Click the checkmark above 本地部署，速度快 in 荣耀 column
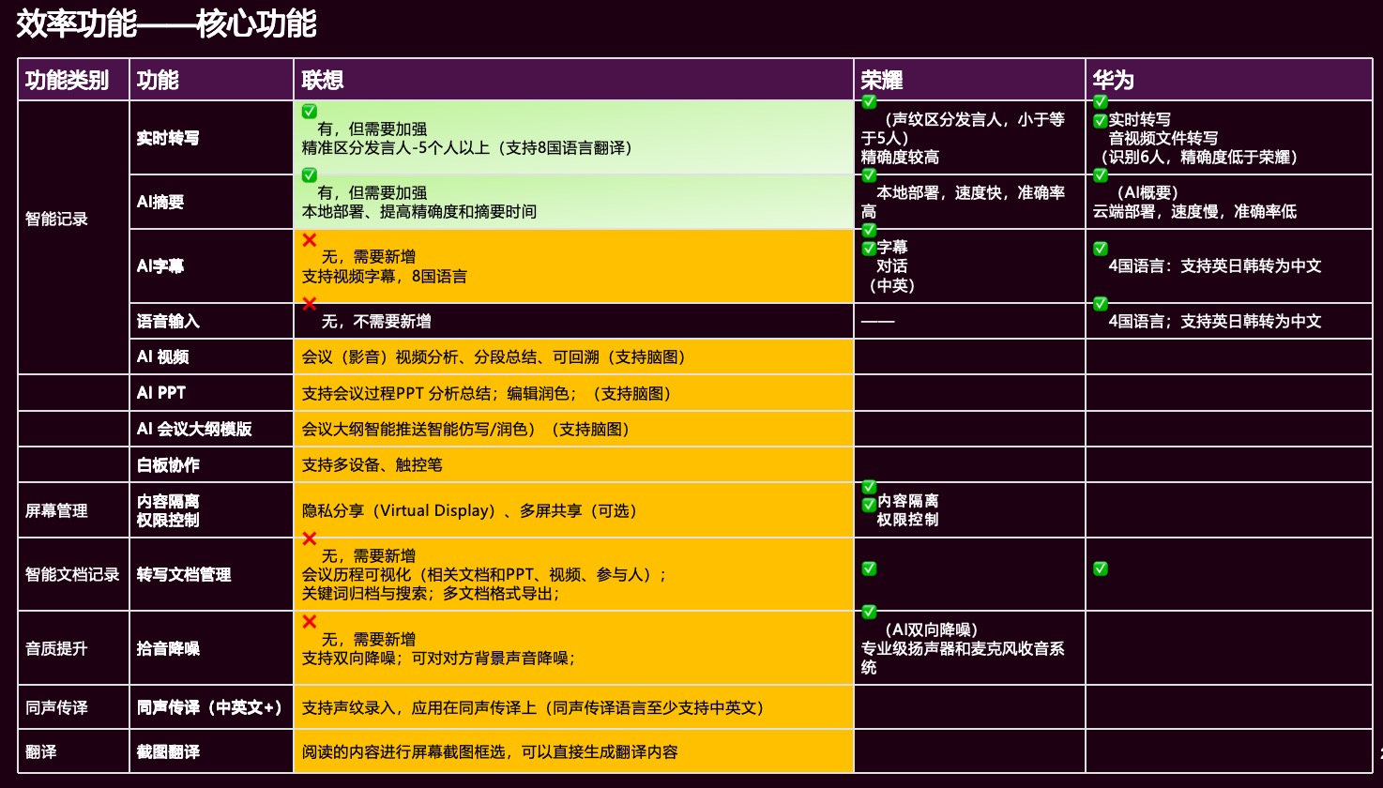Image resolution: width=1383 pixels, height=788 pixels. [x=869, y=174]
